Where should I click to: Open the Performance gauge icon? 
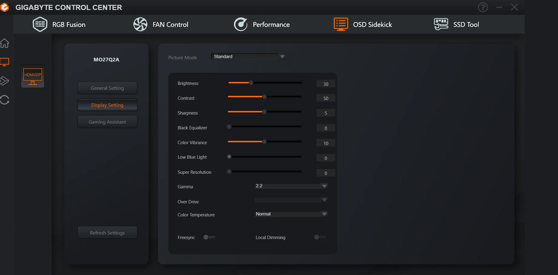(x=241, y=24)
